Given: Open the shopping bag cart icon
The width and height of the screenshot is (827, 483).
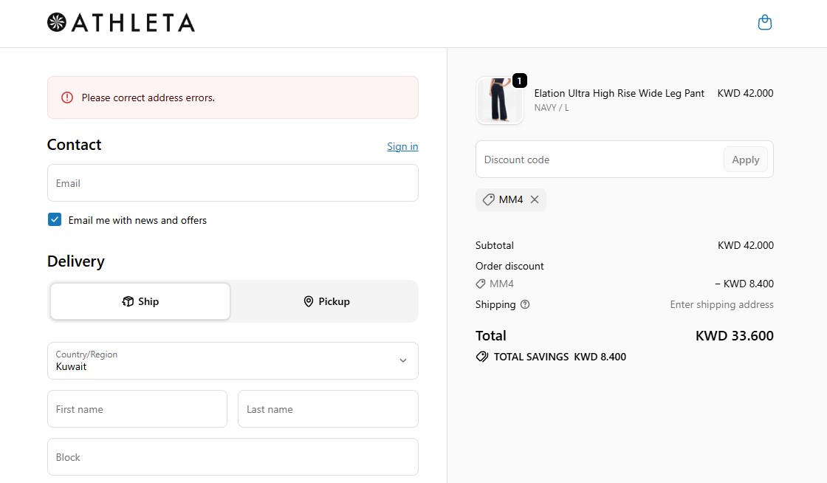Looking at the screenshot, I should (x=764, y=23).
